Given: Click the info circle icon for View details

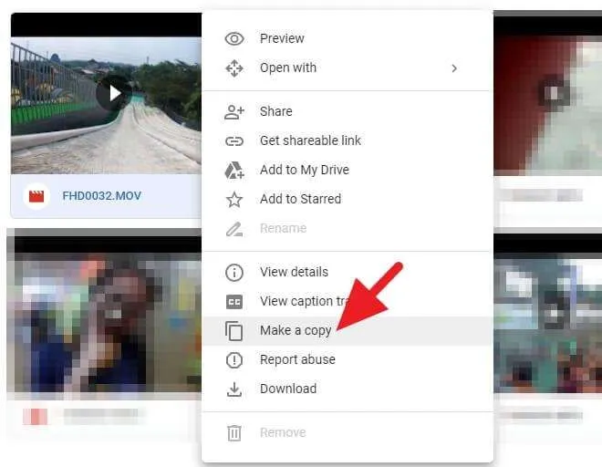Looking at the screenshot, I should point(234,273).
